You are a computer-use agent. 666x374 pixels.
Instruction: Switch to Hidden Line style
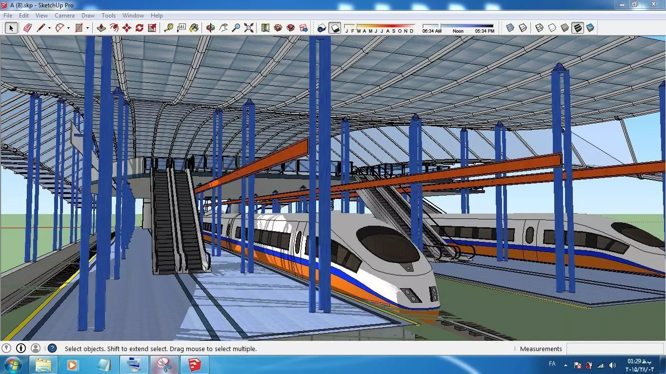(552, 28)
